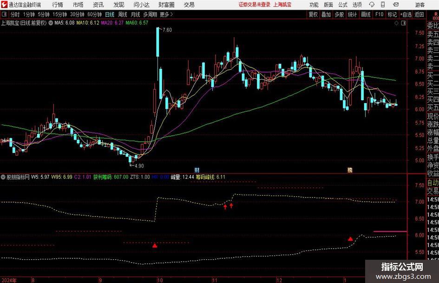
Task: Click the 财 marker below the chart
Action: (197, 170)
